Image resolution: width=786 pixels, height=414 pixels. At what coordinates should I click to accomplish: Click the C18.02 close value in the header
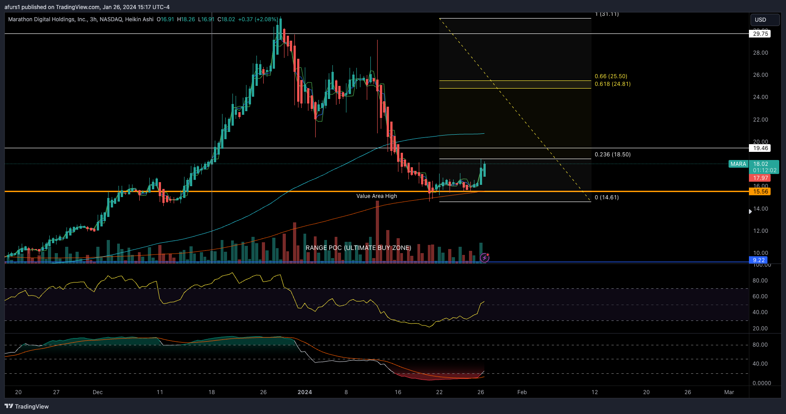(226, 19)
